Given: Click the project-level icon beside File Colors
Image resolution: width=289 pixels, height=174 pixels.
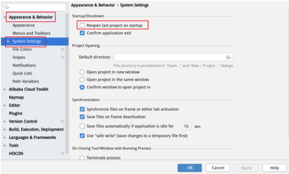Looking at the screenshot, I should pyautogui.click(x=63, y=49).
